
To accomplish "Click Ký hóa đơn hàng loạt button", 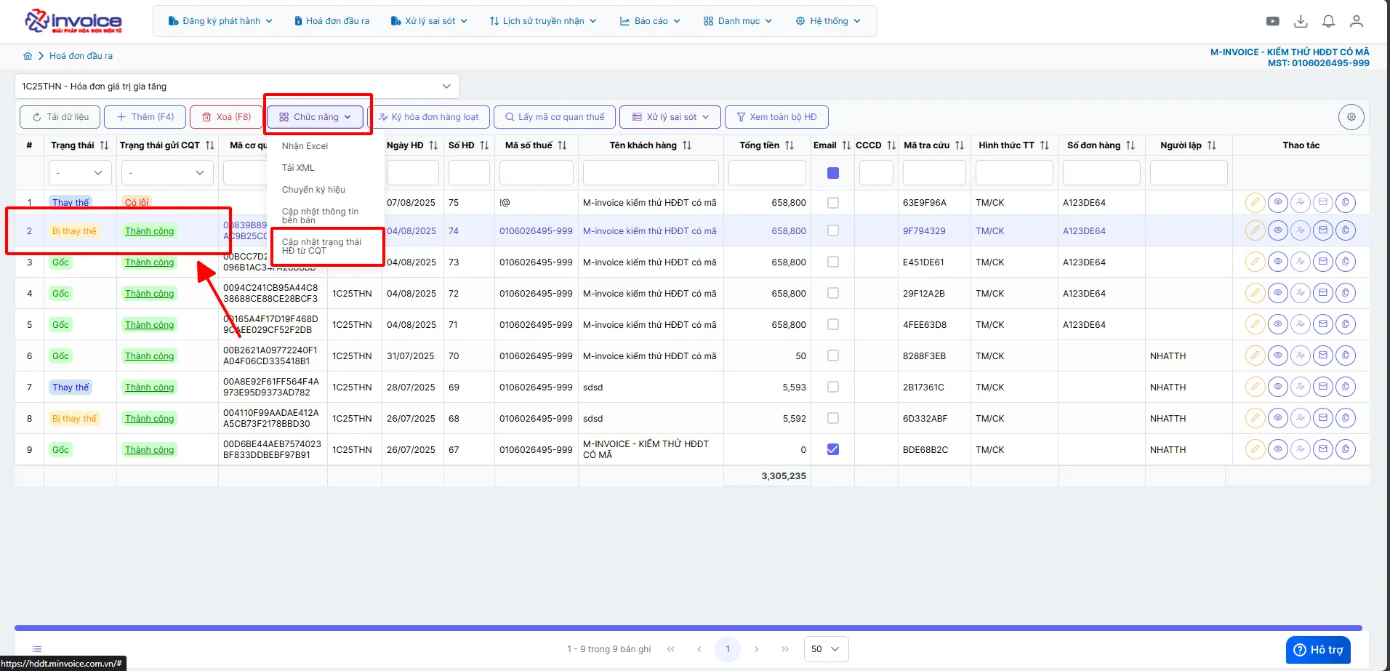I will [429, 117].
